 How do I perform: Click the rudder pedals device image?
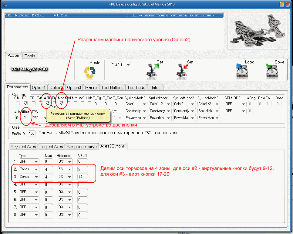[258, 31]
